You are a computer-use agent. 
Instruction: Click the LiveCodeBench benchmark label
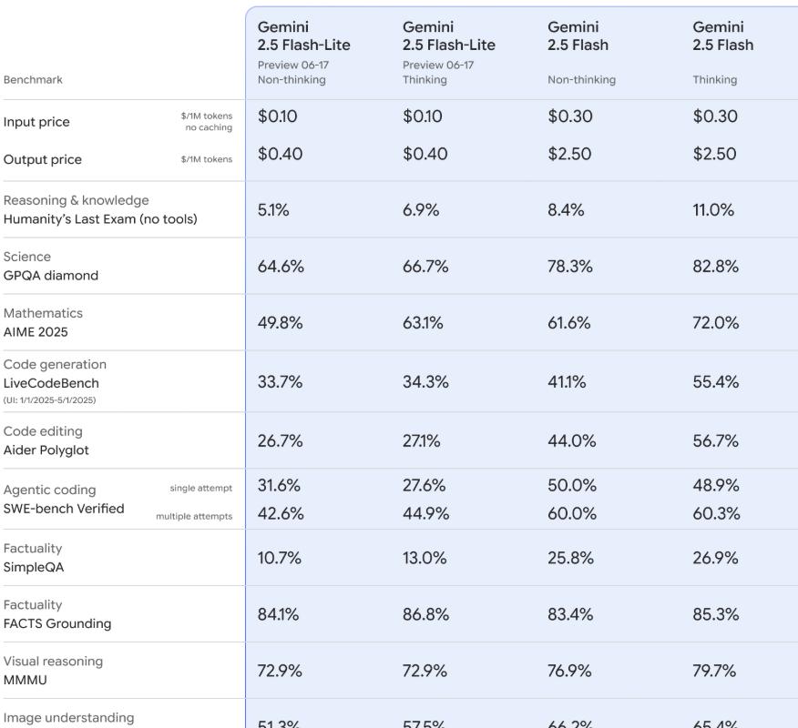pyautogui.click(x=51, y=383)
